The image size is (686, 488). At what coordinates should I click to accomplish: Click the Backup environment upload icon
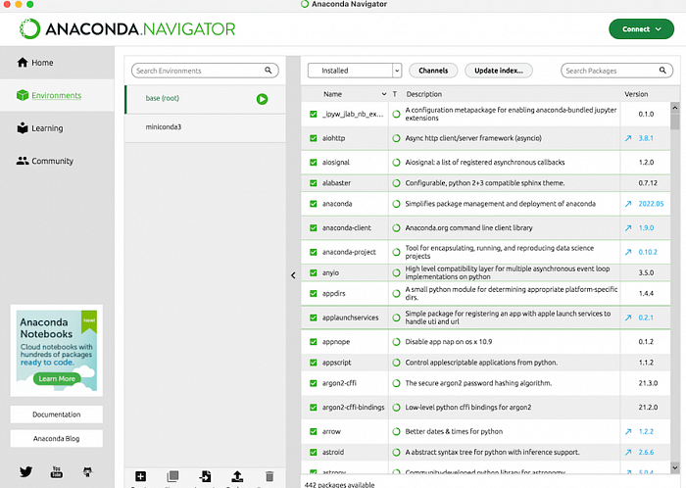pyautogui.click(x=237, y=476)
